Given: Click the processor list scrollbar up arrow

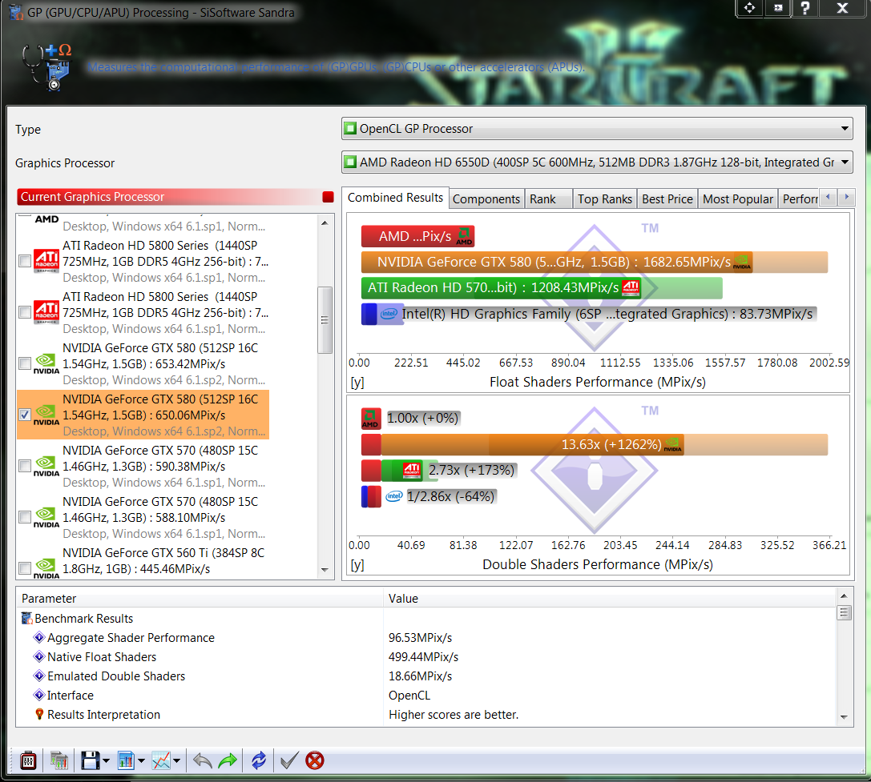Looking at the screenshot, I should pos(325,223).
